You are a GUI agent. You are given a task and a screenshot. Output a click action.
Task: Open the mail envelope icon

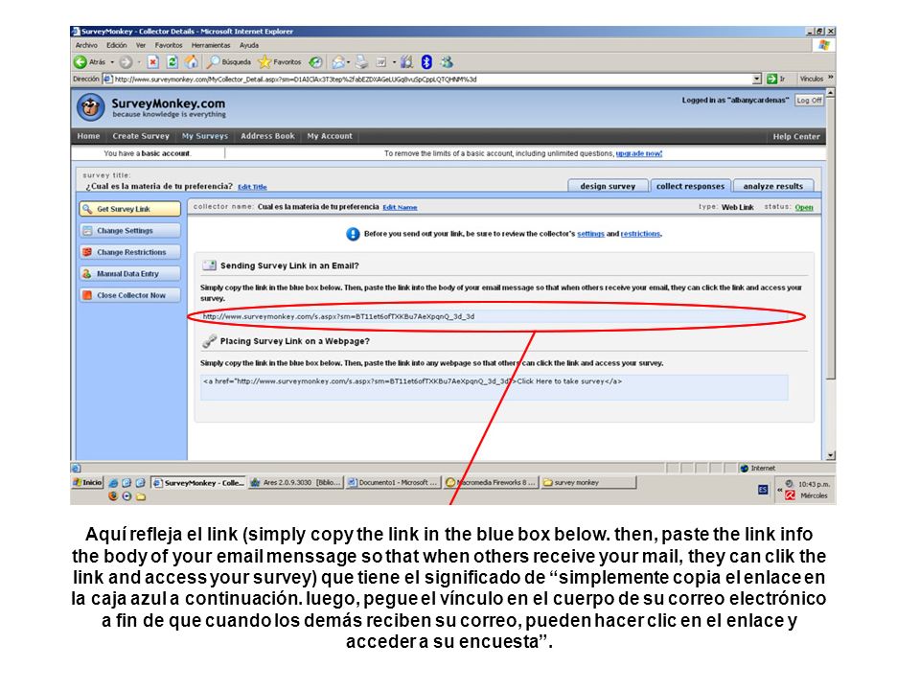coord(338,61)
